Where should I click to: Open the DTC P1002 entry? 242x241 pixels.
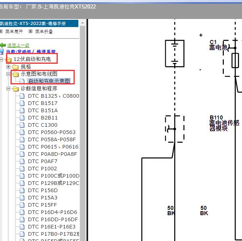pyautogui.click(x=42, y=168)
